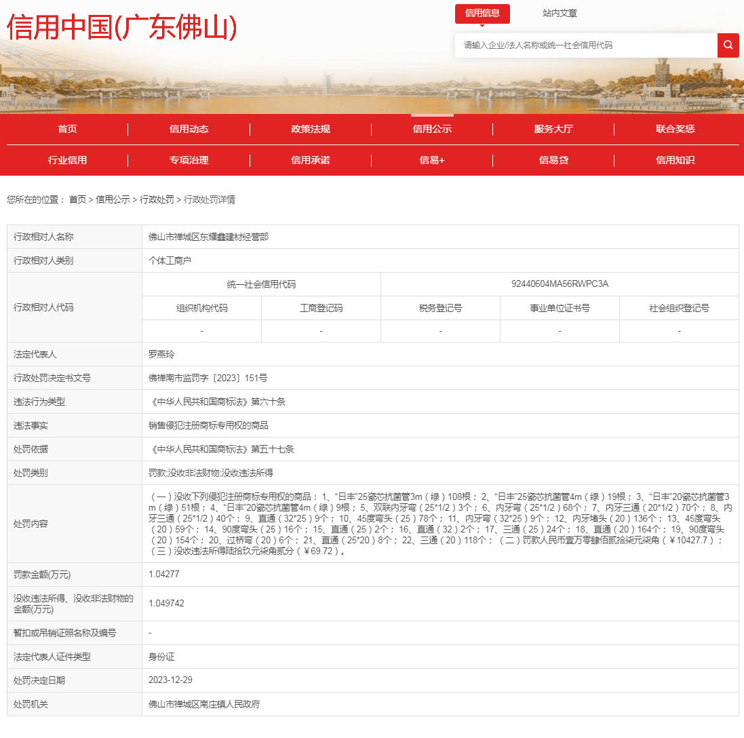Viewport: 744px width, 738px height.
Task: Select the 信易+ navigation item
Action: [432, 160]
